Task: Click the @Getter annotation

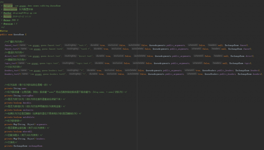Action: [4, 31]
